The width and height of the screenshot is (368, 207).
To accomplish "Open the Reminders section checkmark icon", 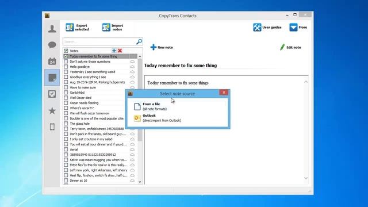I will pyautogui.click(x=52, y=94).
